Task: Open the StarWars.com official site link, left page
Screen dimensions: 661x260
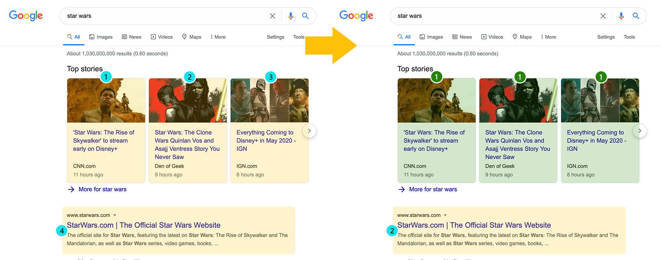Action: 144,225
